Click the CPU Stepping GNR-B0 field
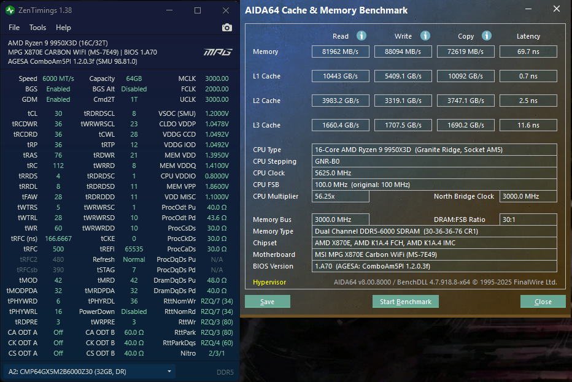This screenshot has height=382, width=572. tap(434, 161)
